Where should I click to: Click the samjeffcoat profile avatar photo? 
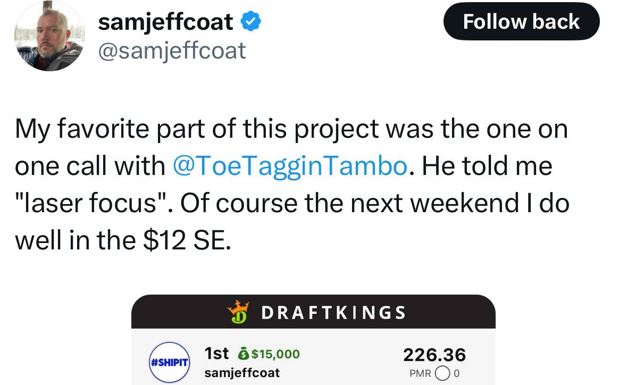coord(48,36)
